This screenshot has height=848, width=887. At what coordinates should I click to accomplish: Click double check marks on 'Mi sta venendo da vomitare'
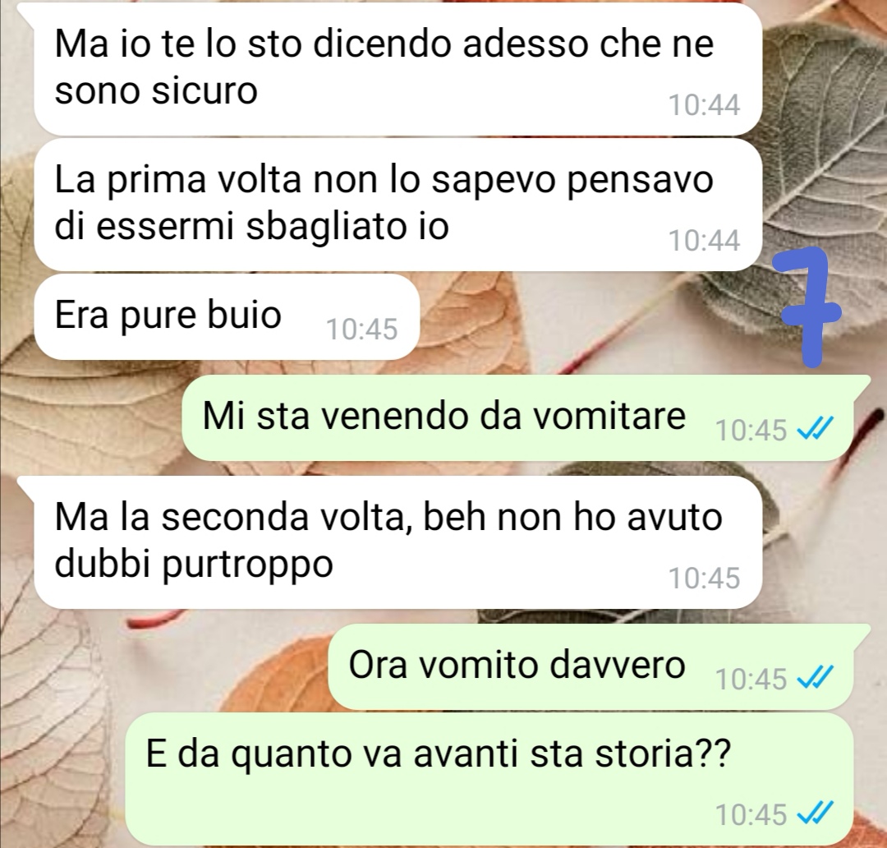pyautogui.click(x=816, y=429)
